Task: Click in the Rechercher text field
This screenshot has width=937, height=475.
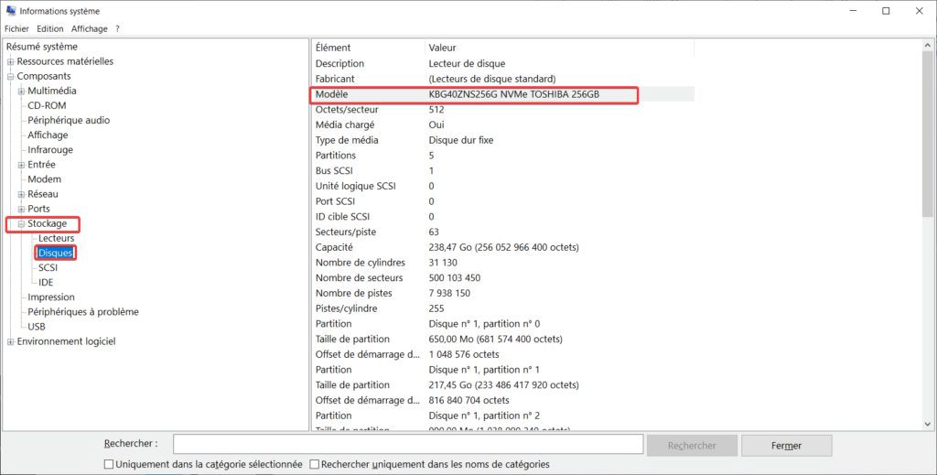Action: pyautogui.click(x=408, y=444)
